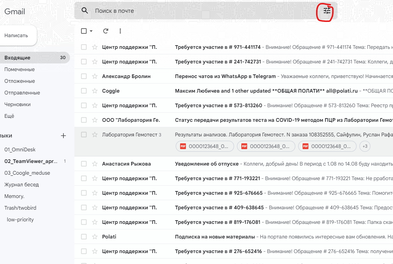Open the Отправленные folder
The image size is (393, 264).
22,93
